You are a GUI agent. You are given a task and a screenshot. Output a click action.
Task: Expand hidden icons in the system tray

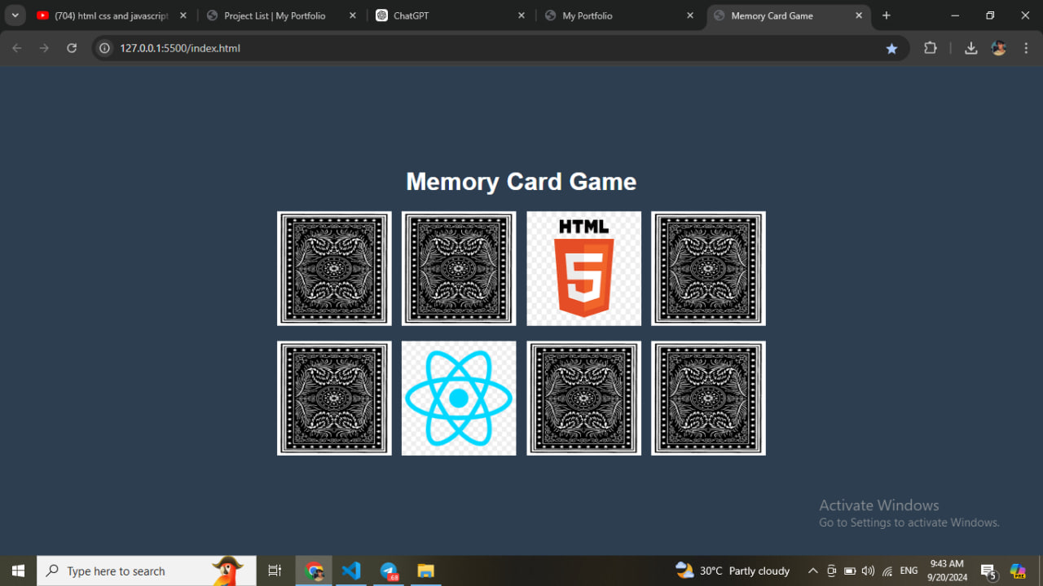coord(812,571)
